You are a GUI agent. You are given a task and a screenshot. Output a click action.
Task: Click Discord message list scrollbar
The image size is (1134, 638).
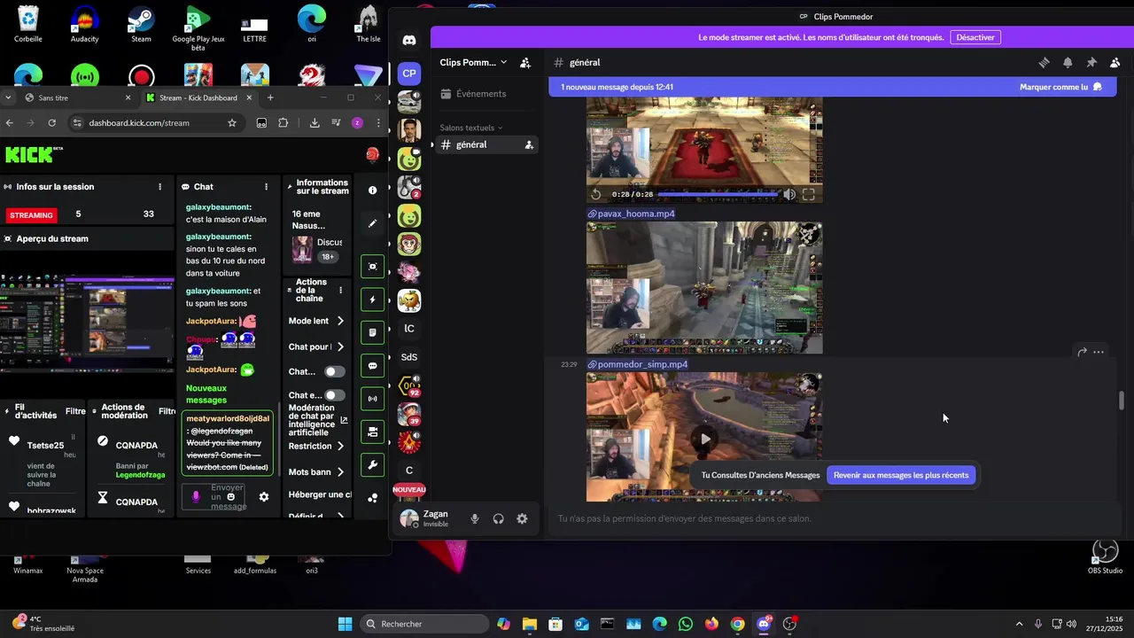1122,401
